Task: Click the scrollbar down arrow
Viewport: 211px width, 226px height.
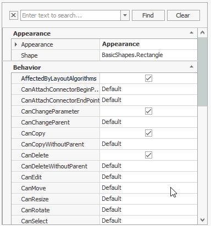Action: (202, 220)
